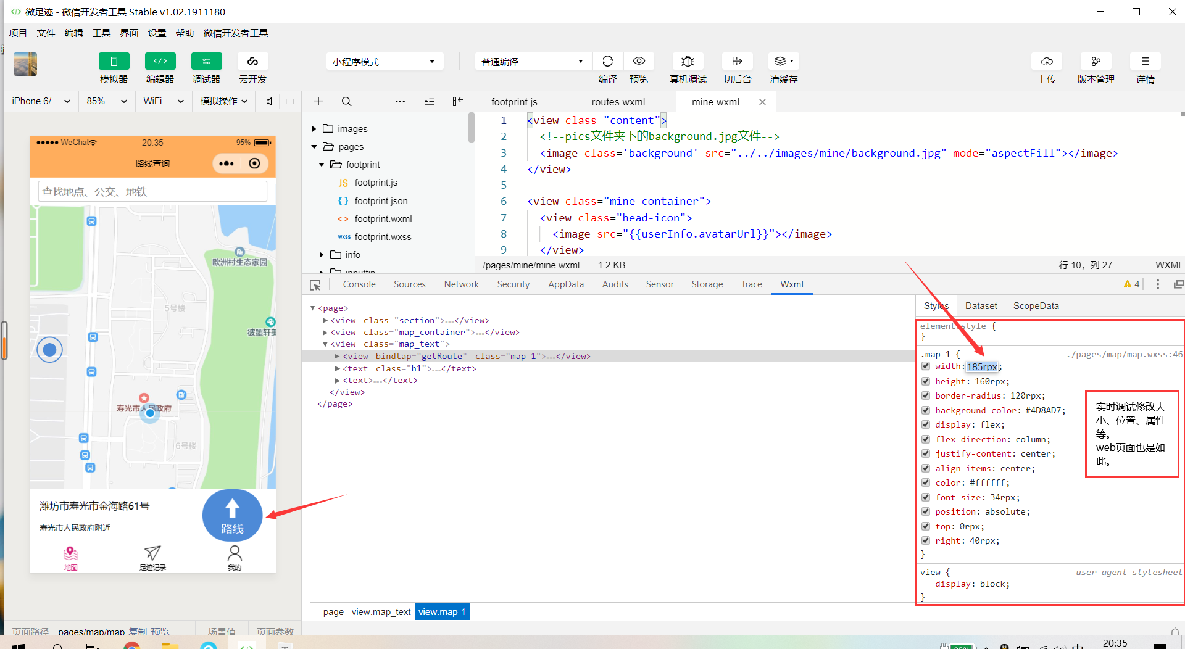Viewport: 1185px width, 649px height.
Task: Click the Simulator (模拟器) toolbar icon
Action: coord(114,61)
